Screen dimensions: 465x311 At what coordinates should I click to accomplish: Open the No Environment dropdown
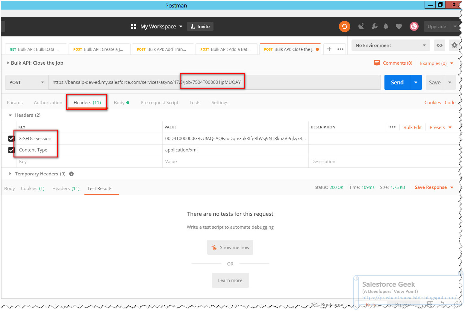coord(390,45)
